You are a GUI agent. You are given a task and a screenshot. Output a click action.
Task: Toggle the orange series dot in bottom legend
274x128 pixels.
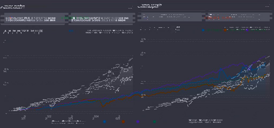click(123, 122)
